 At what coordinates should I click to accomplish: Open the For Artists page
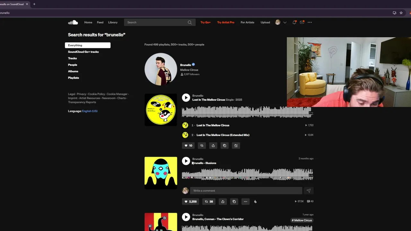247,22
